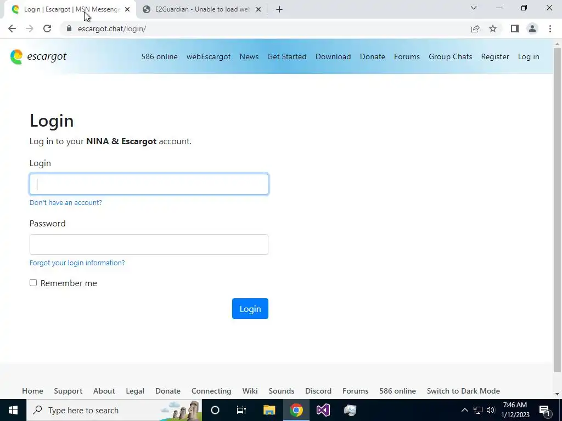Open Download in the navigation bar
The image size is (562, 421).
click(x=333, y=56)
